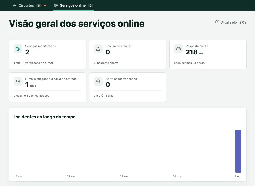Click the shield icon in the Certificados vencendo card
Viewport: 255px width, 186px height.
(98, 81)
